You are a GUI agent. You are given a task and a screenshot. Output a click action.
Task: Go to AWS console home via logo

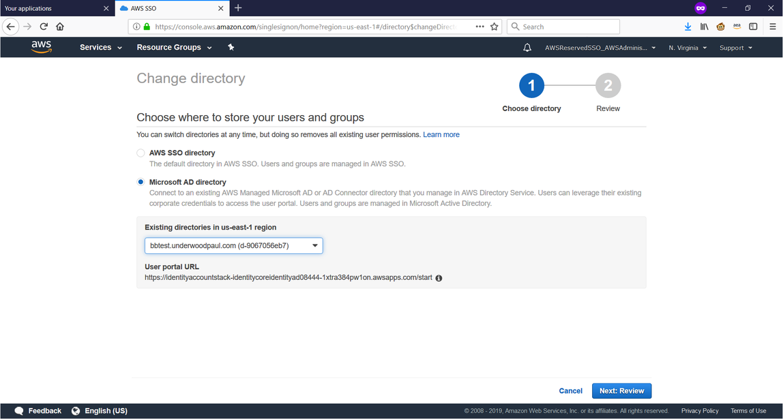42,48
